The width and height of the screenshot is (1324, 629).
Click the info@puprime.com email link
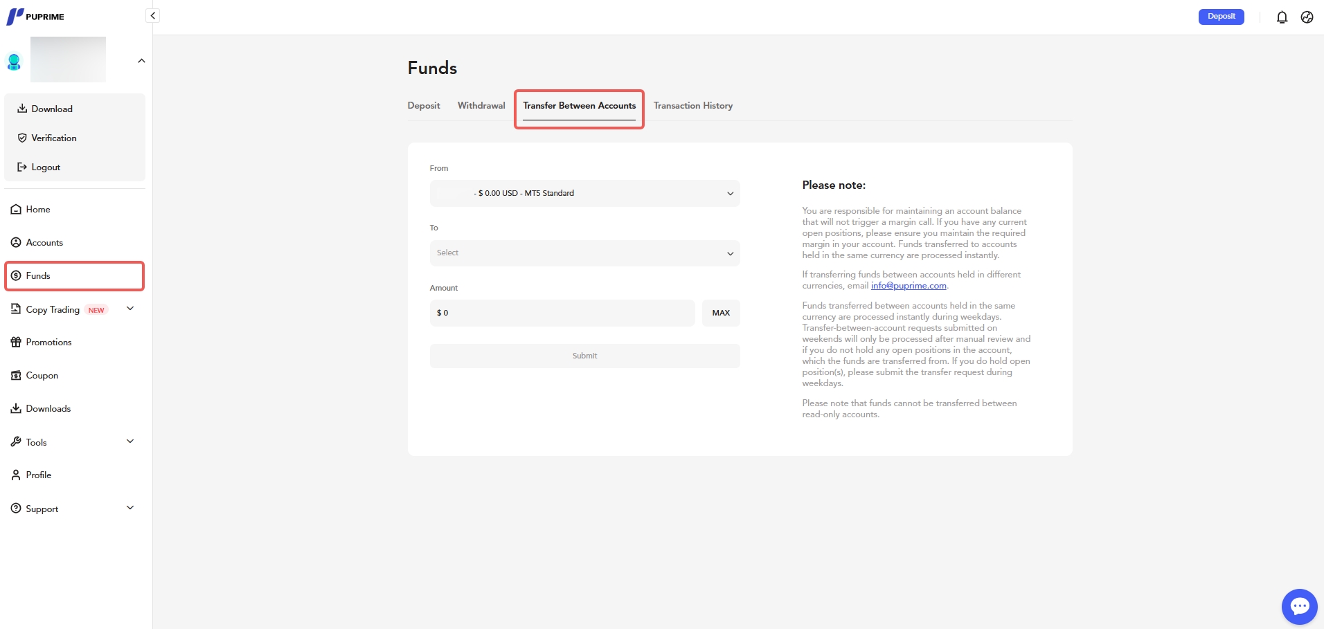pyautogui.click(x=908, y=286)
